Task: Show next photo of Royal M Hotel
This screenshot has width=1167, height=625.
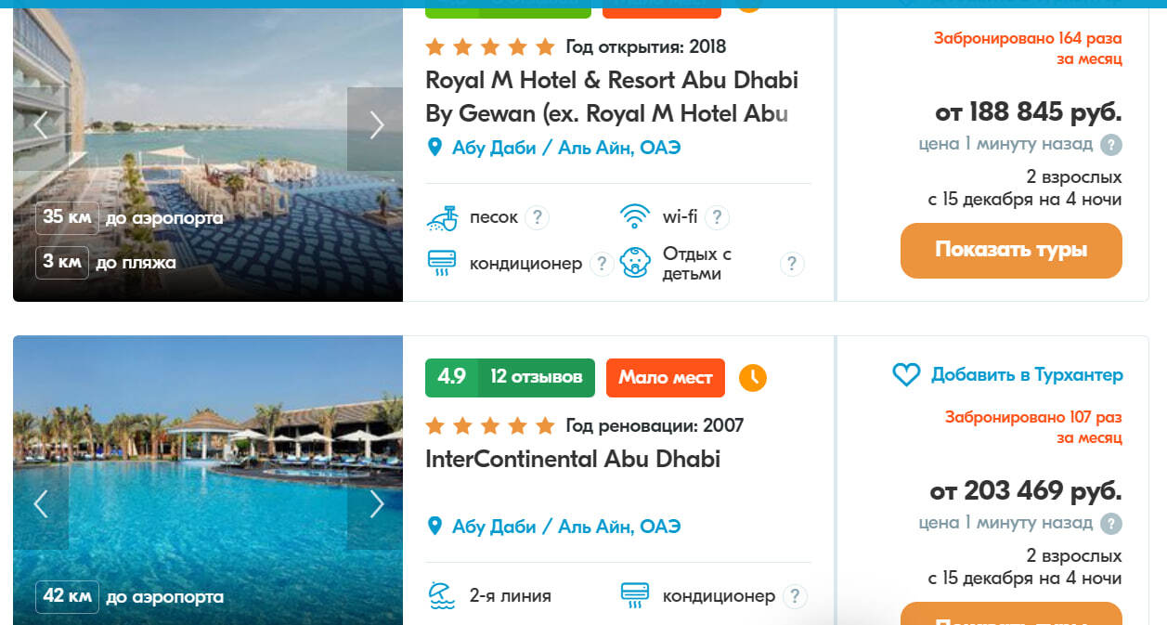Action: pos(375,126)
